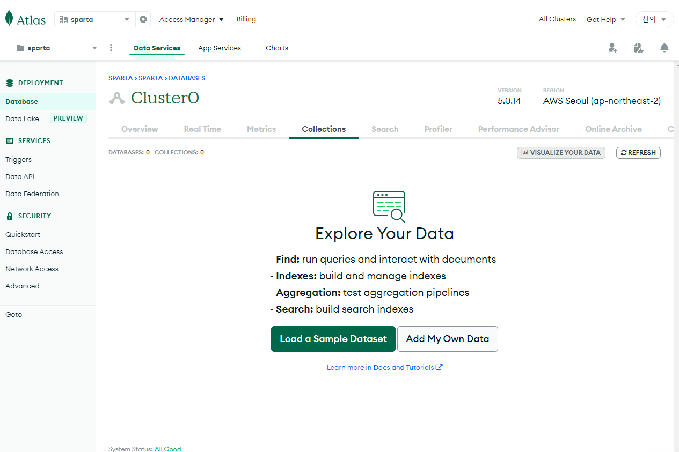
Task: Click the AWS Seoul (ap-northeast-2) region
Action: tap(602, 101)
